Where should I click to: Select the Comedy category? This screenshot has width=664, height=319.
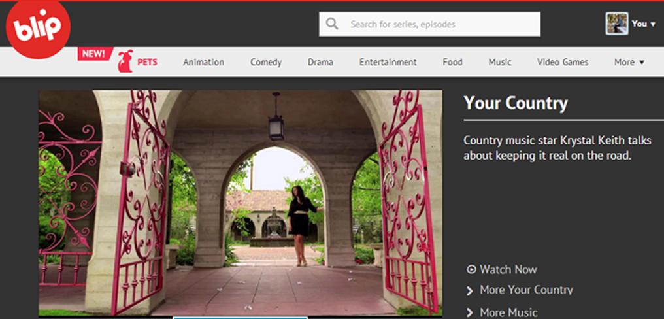266,62
